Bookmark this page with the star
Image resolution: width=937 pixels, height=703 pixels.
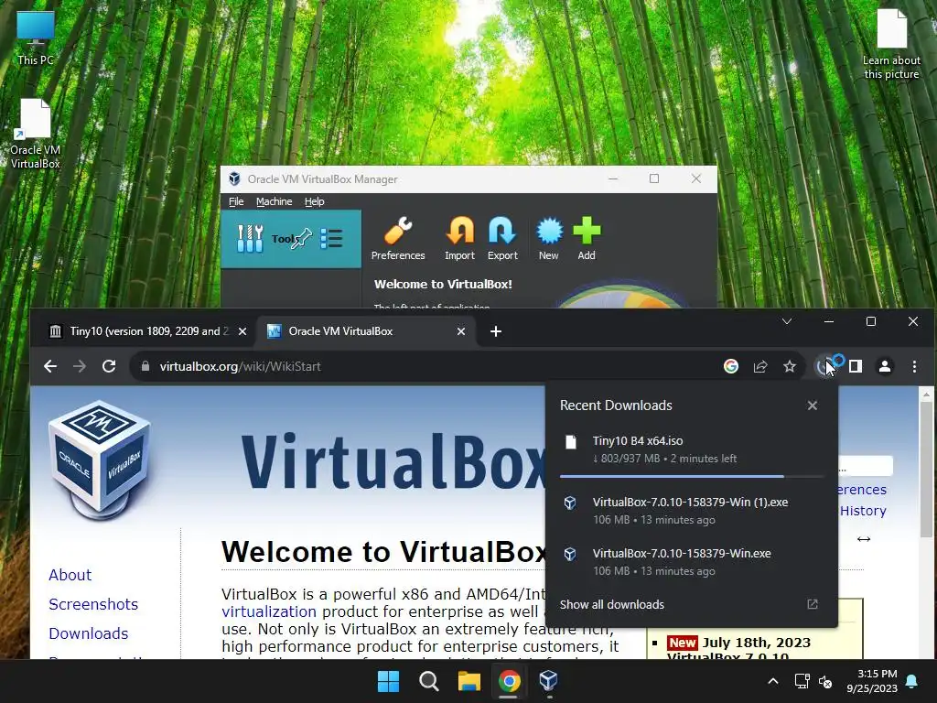790,366
